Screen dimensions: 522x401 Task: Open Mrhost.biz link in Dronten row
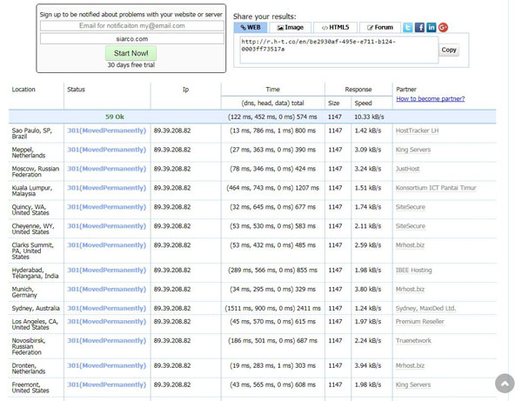[x=410, y=365]
